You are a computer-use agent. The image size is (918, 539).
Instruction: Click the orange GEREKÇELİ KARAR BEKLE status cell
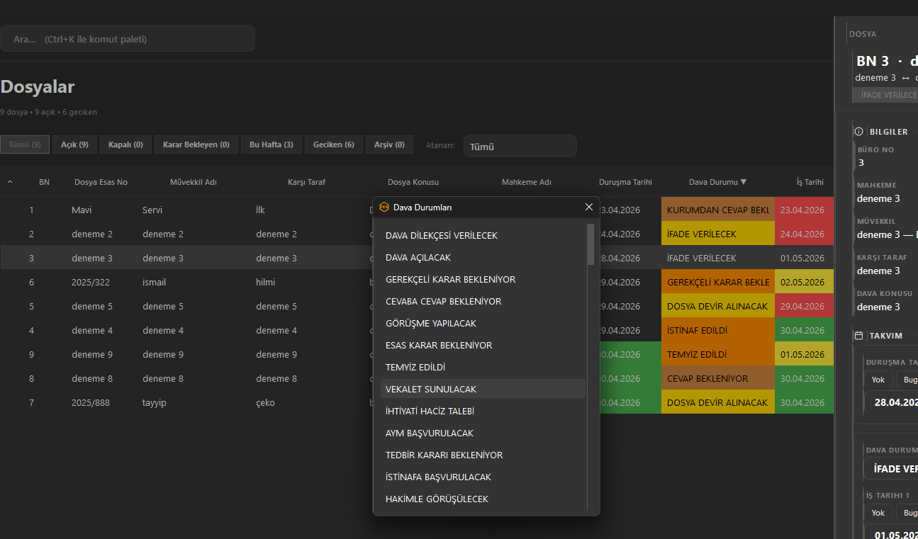(718, 282)
